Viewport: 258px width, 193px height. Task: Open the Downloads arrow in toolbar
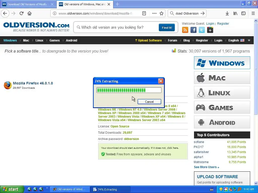click(x=227, y=13)
